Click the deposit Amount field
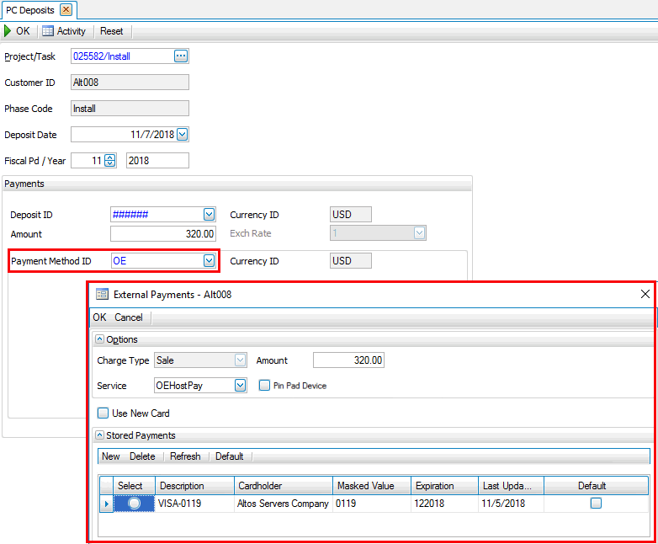658x544 pixels. click(x=163, y=234)
